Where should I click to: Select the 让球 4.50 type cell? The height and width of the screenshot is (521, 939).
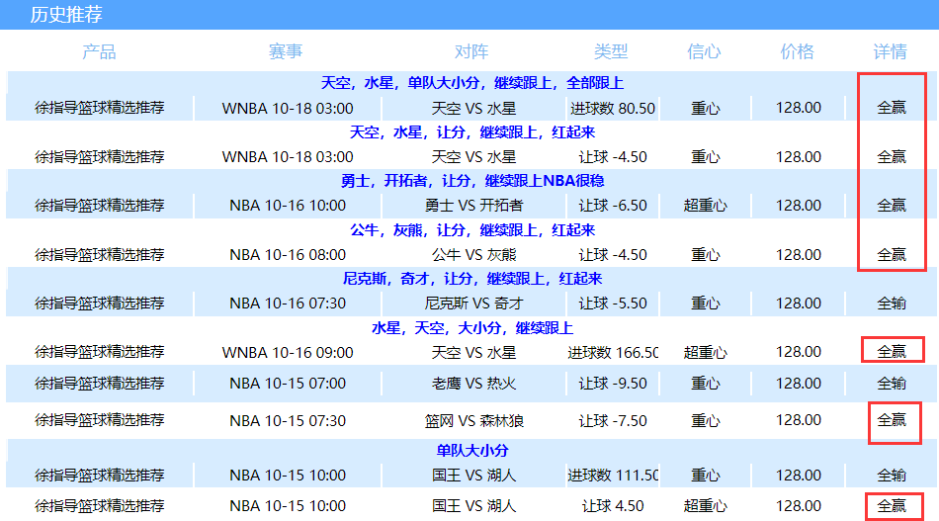pyautogui.click(x=613, y=506)
